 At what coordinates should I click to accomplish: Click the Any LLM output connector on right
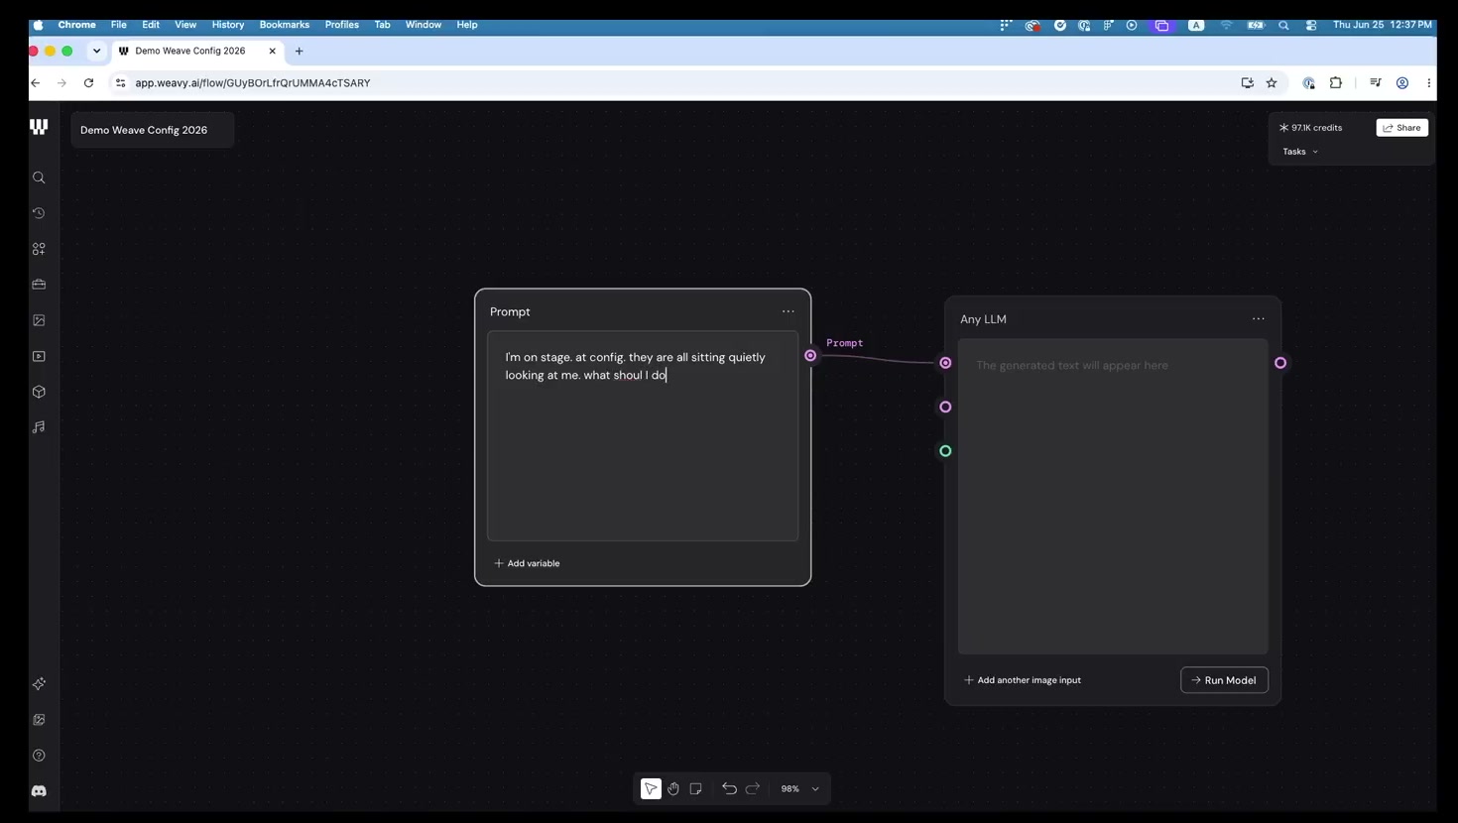coord(1280,363)
